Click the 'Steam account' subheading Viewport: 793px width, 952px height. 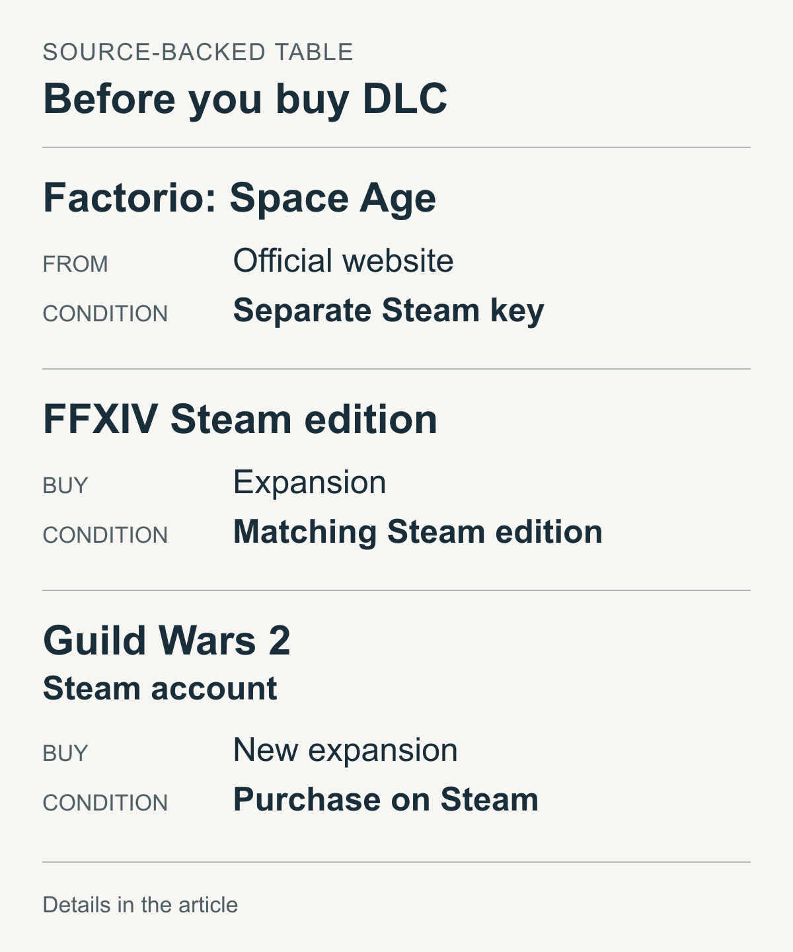click(x=160, y=689)
